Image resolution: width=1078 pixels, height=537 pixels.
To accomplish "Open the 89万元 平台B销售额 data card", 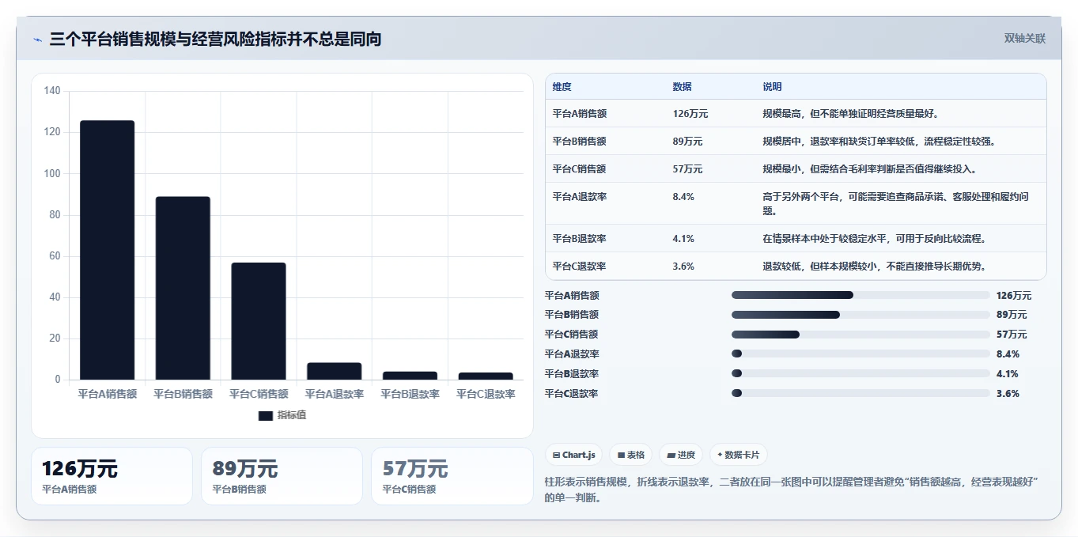I will point(282,476).
